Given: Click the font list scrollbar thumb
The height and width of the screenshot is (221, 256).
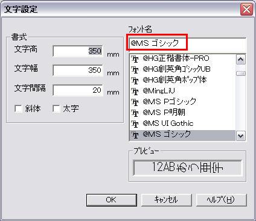Looking at the screenshot, I should (241, 73).
